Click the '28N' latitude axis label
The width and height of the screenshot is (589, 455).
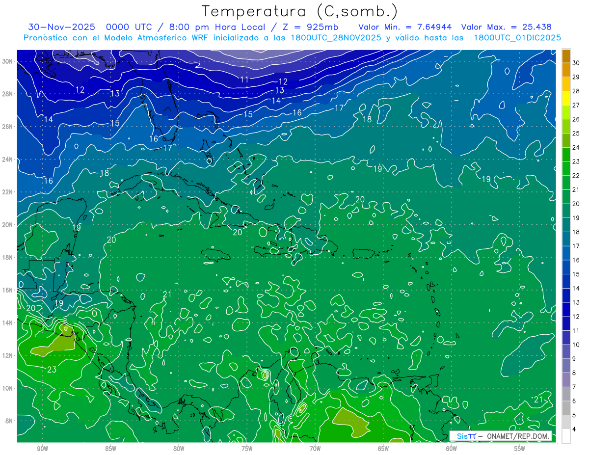[x=8, y=94]
